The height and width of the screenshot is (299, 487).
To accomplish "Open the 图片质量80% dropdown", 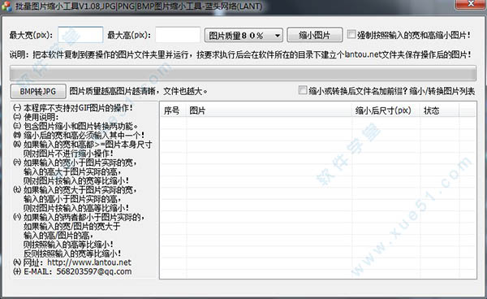I will pyautogui.click(x=243, y=36).
